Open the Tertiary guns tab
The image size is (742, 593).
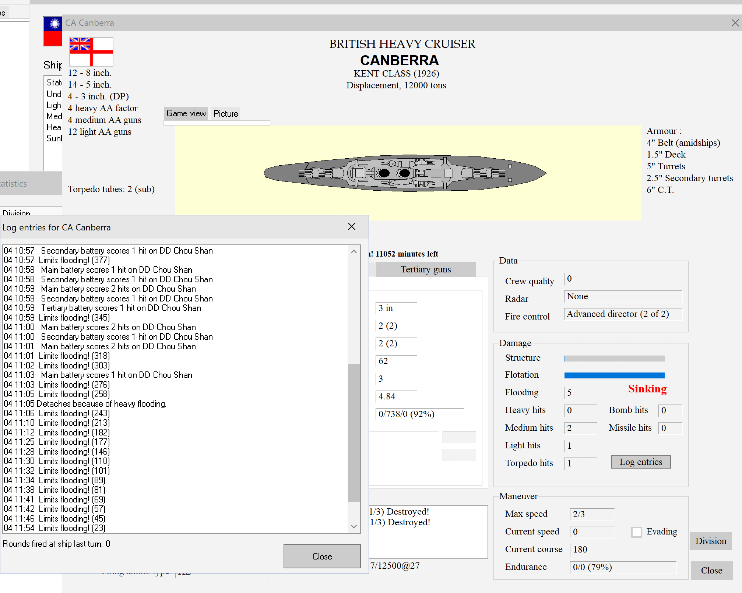tap(426, 269)
